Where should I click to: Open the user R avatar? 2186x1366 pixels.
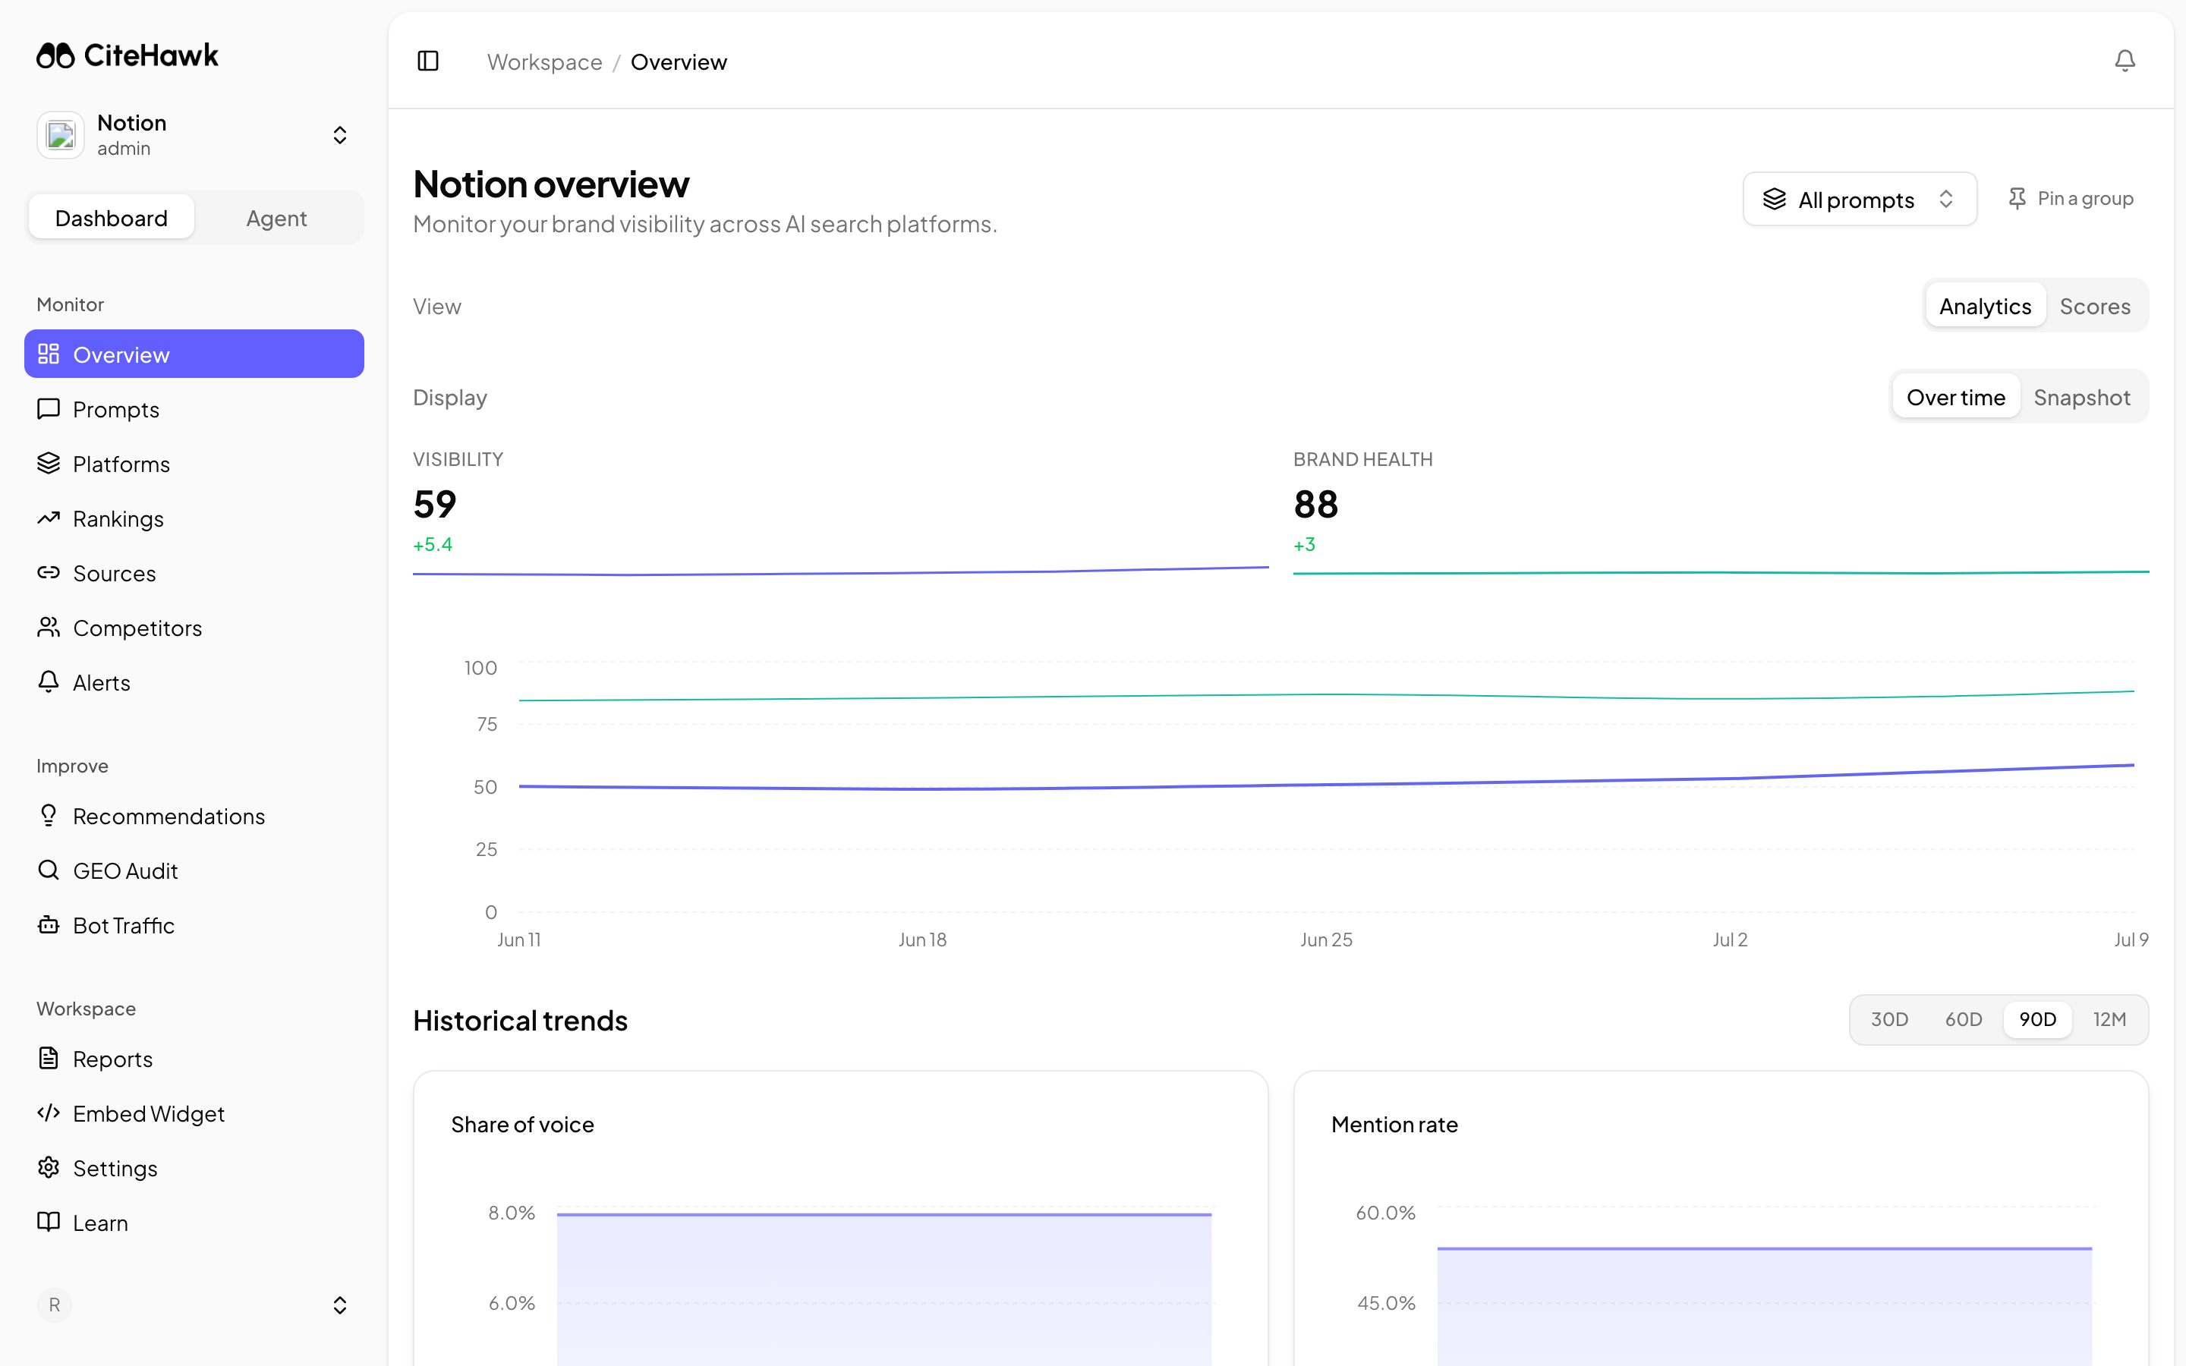click(x=54, y=1305)
